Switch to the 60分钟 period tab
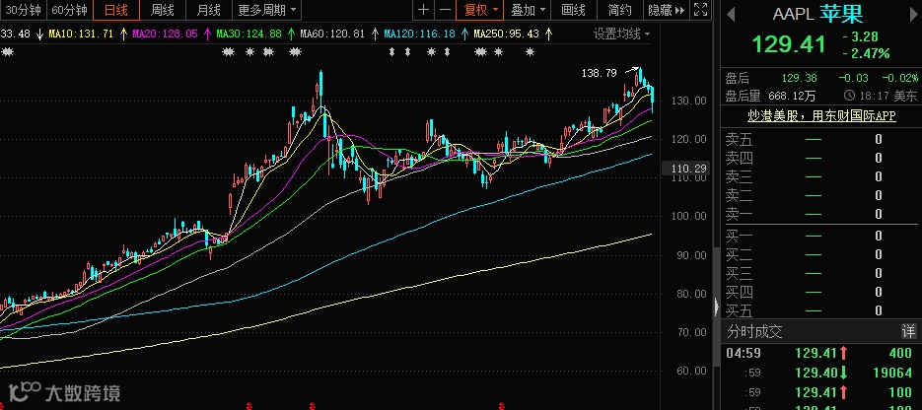This screenshot has height=410, width=922. click(69, 10)
